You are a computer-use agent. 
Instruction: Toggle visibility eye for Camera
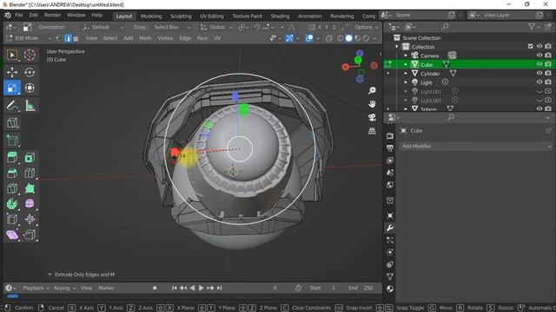pyautogui.click(x=539, y=55)
